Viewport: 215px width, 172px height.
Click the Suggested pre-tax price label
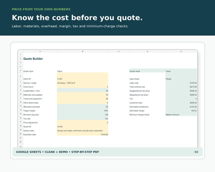pyautogui.click(x=140, y=91)
